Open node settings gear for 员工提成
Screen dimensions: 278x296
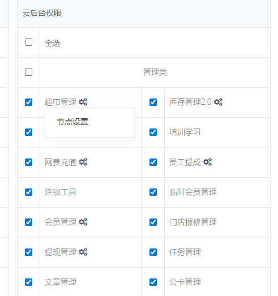point(207,162)
